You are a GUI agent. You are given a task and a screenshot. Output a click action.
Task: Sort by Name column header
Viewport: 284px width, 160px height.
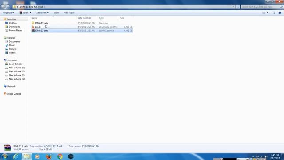(x=34, y=18)
